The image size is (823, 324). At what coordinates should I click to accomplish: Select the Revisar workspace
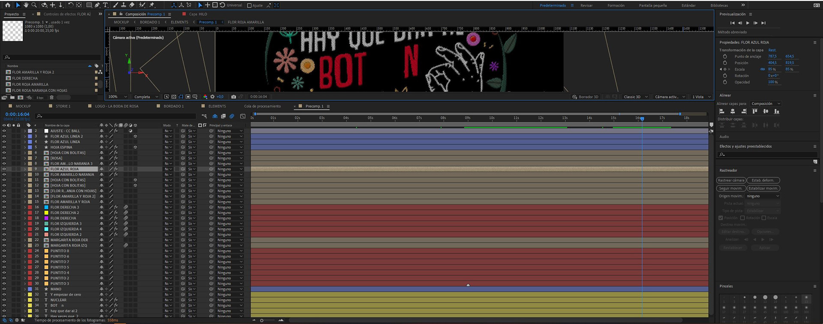tap(586, 6)
